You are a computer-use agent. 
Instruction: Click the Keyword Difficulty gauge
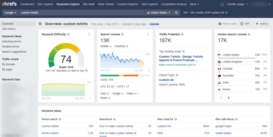(x=66, y=55)
